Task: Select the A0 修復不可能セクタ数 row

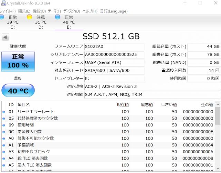Action: point(108,139)
